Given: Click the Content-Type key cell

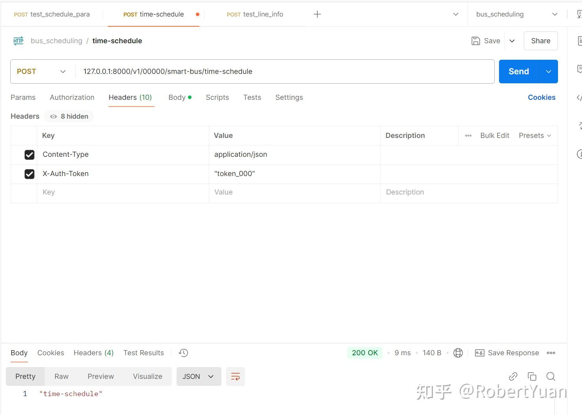Looking at the screenshot, I should [123, 155].
